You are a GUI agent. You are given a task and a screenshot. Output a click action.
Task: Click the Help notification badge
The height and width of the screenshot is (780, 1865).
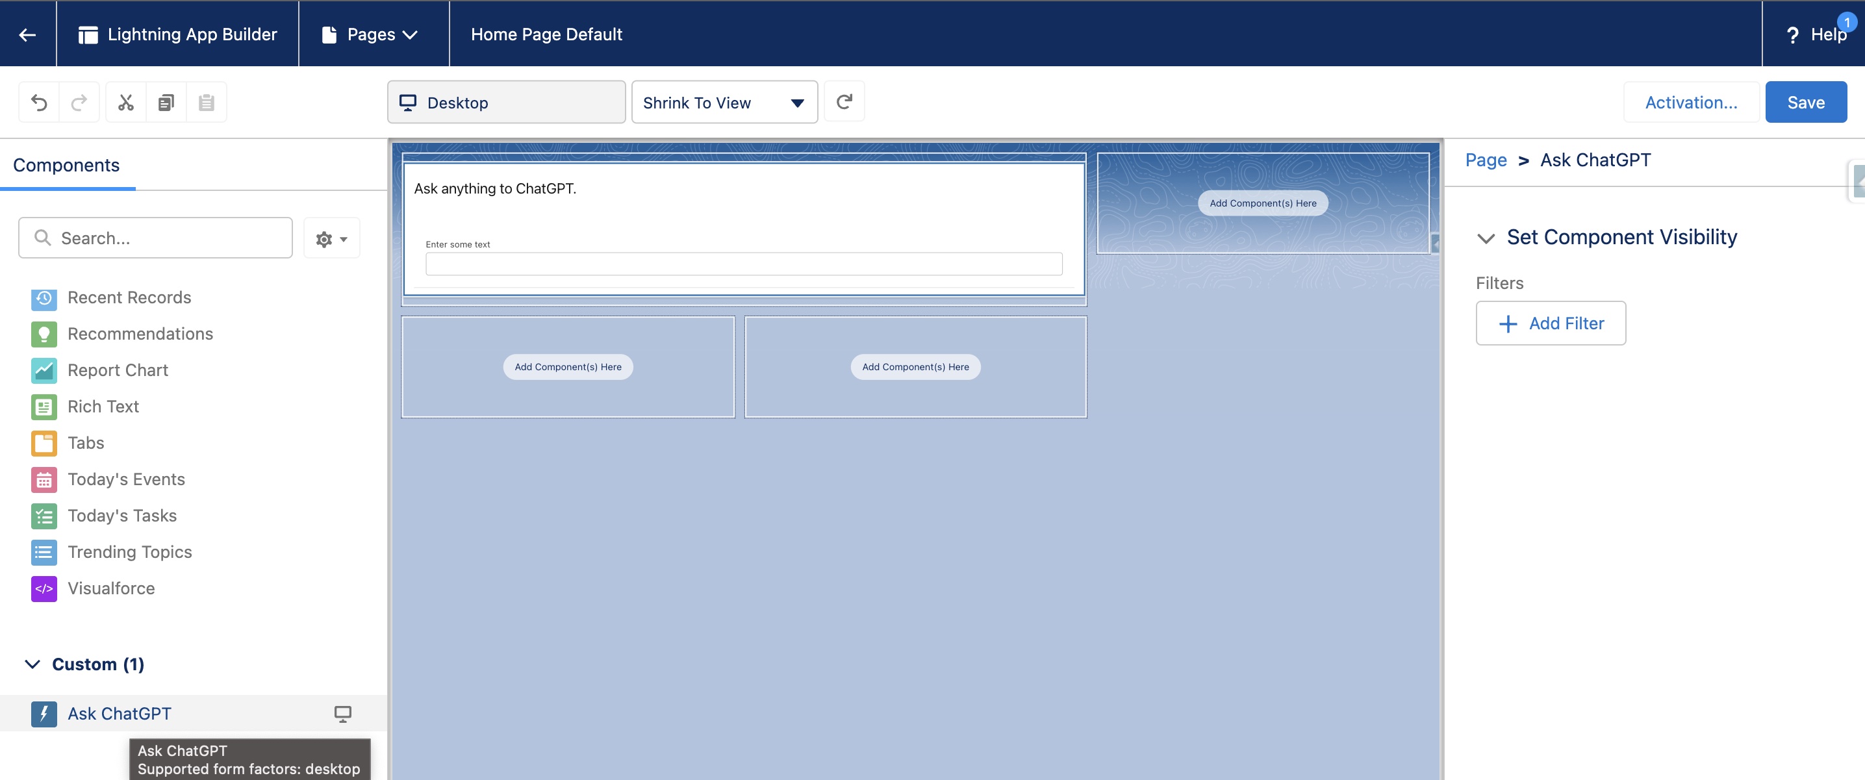[1847, 23]
